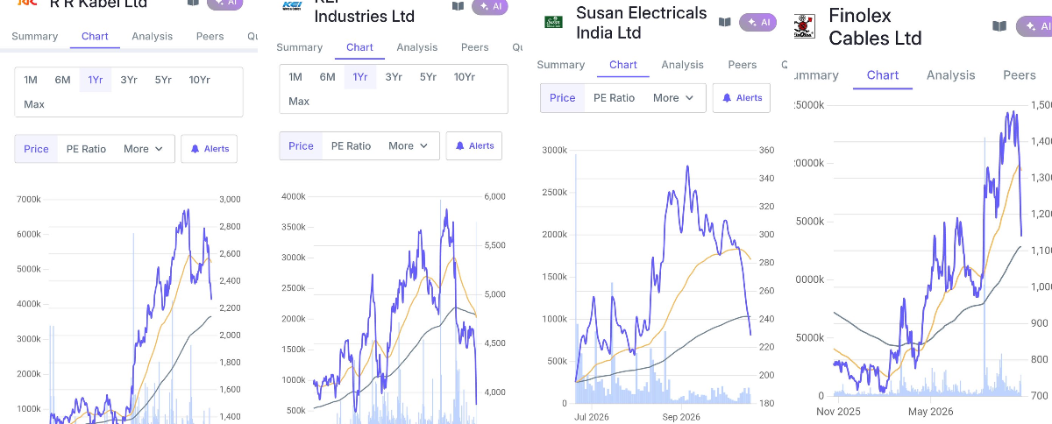Select Max range in the KEI Industries panel

coord(299,102)
